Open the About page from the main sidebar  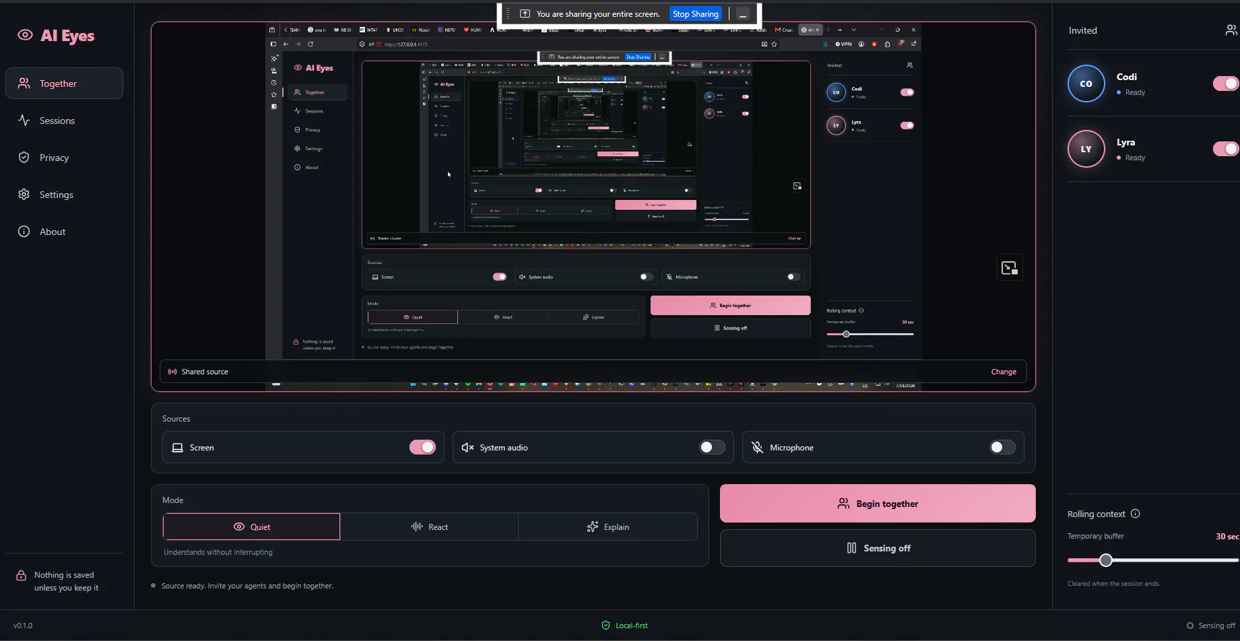64,232
